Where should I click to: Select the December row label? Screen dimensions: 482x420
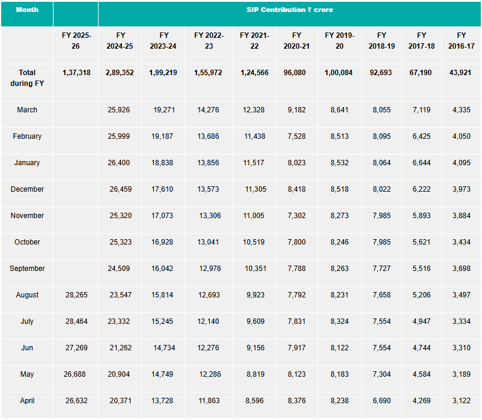pyautogui.click(x=27, y=189)
